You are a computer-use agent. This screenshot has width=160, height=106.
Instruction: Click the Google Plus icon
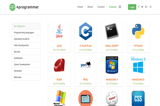(146, 7)
